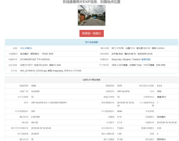Select the location text Bang Kapi, Bangkok, Thailand
This screenshot has height=141, width=179.
(126, 59)
